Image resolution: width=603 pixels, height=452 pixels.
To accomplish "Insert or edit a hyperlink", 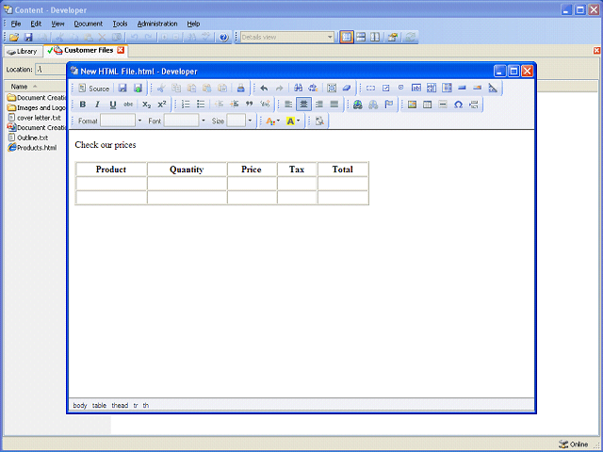I will pyautogui.click(x=358, y=105).
